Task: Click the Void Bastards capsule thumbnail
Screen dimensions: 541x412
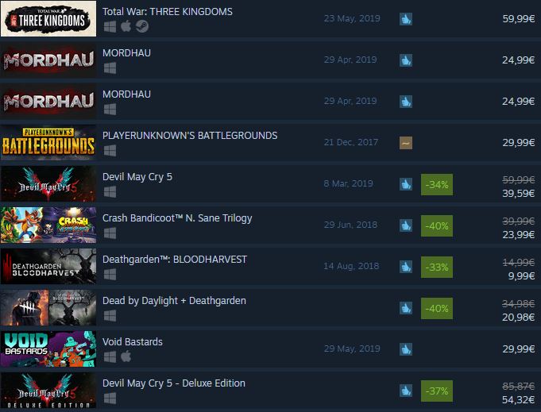Action: point(48,349)
